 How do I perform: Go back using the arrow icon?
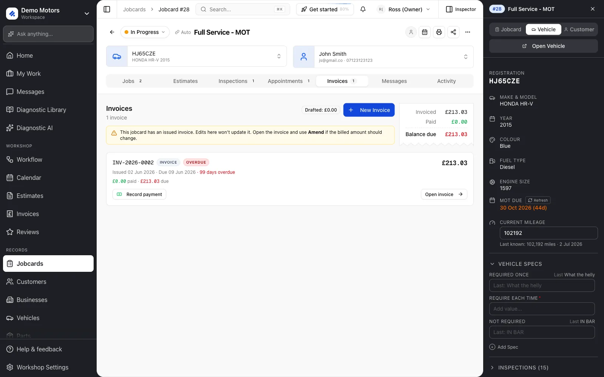point(112,32)
